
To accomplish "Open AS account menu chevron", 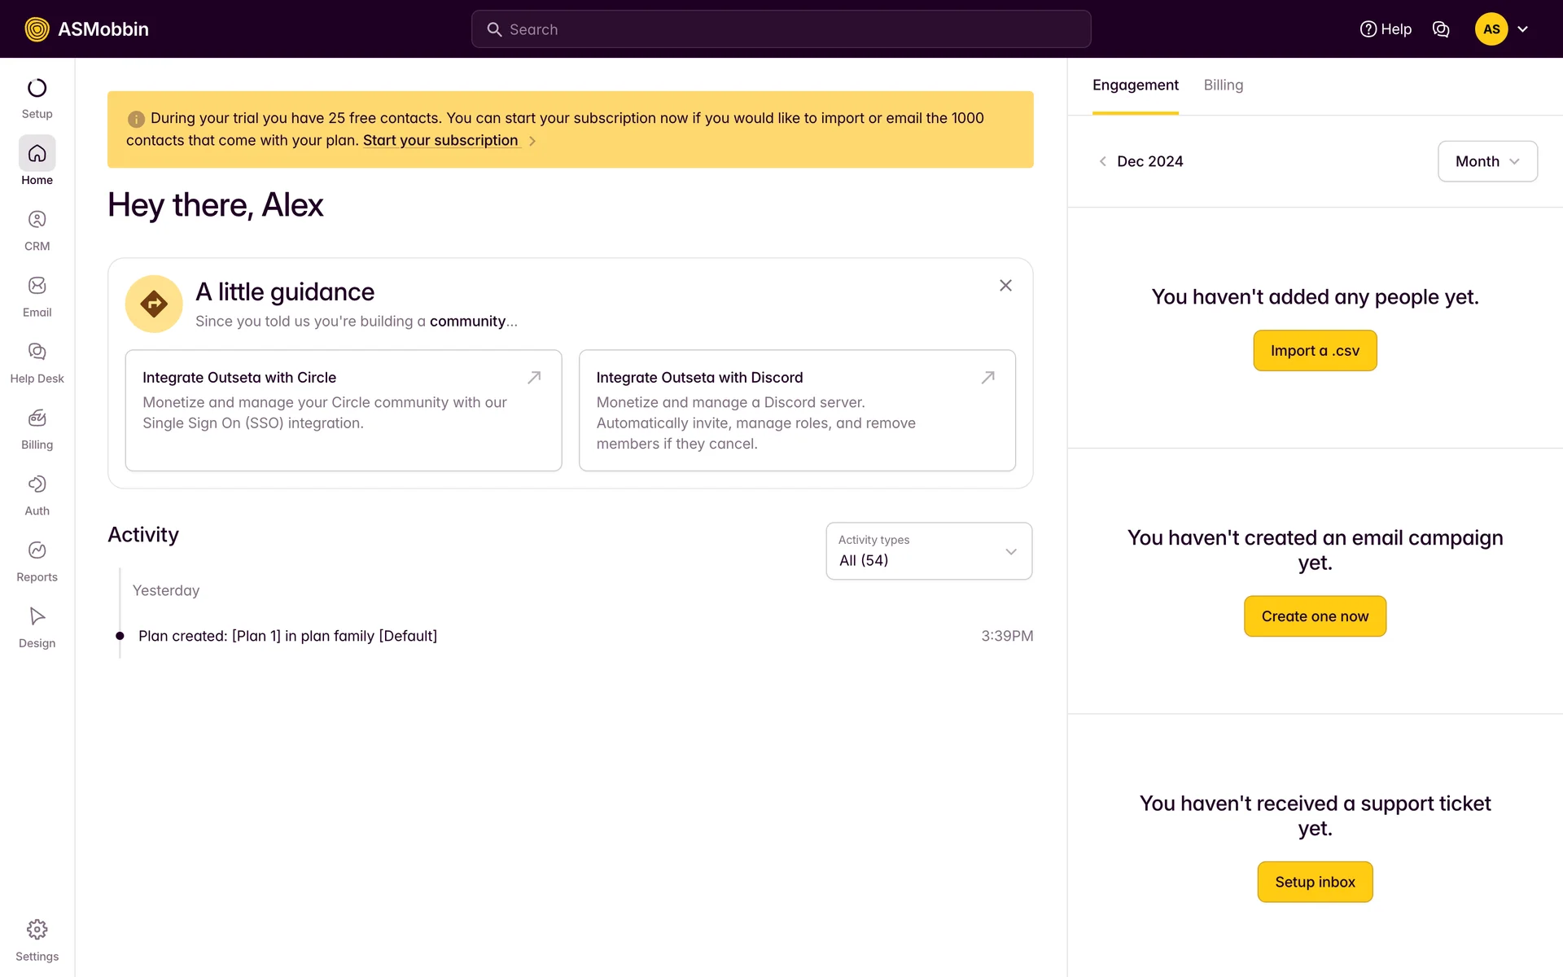I will pyautogui.click(x=1523, y=29).
